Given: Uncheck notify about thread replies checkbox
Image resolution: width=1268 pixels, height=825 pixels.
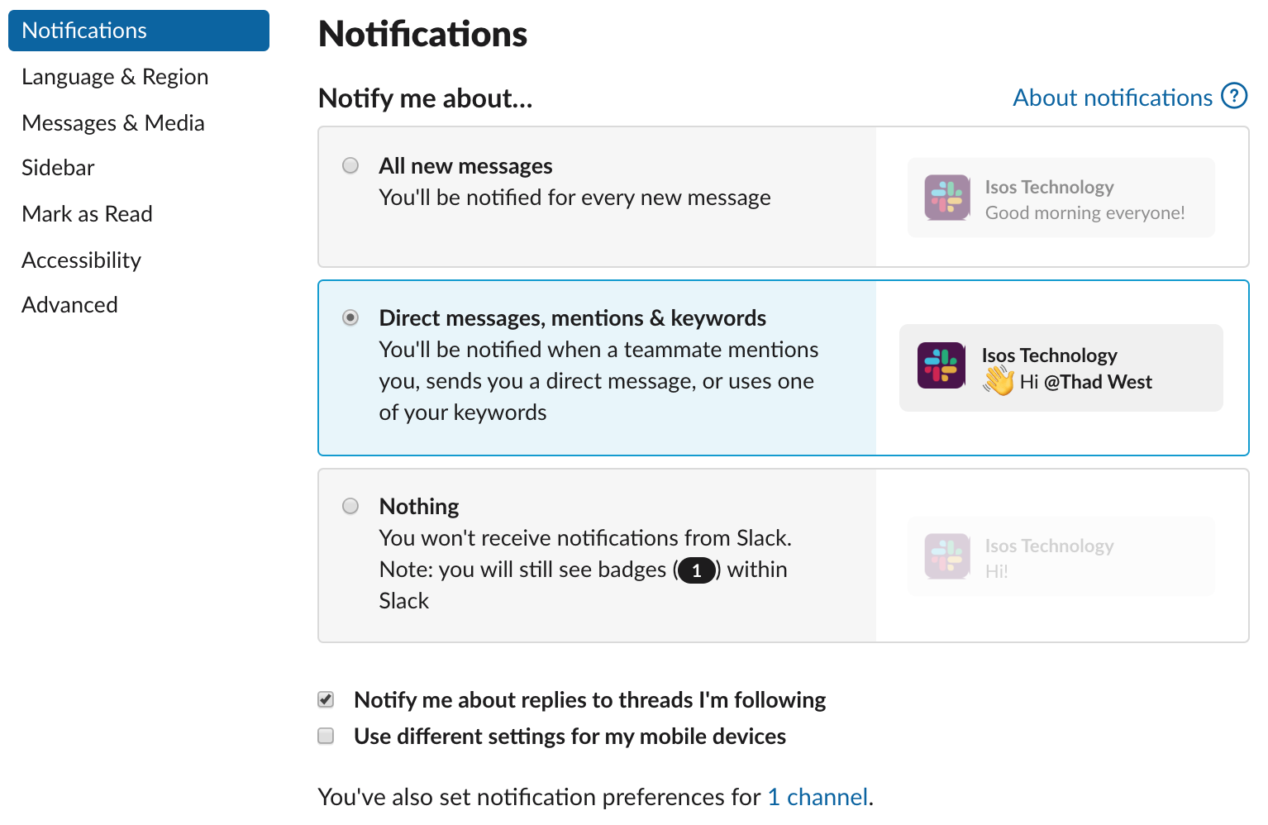Looking at the screenshot, I should click(327, 699).
